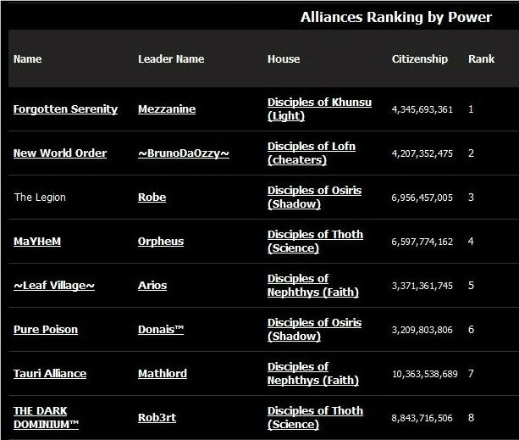Click the Donais™ leader link

tap(161, 330)
